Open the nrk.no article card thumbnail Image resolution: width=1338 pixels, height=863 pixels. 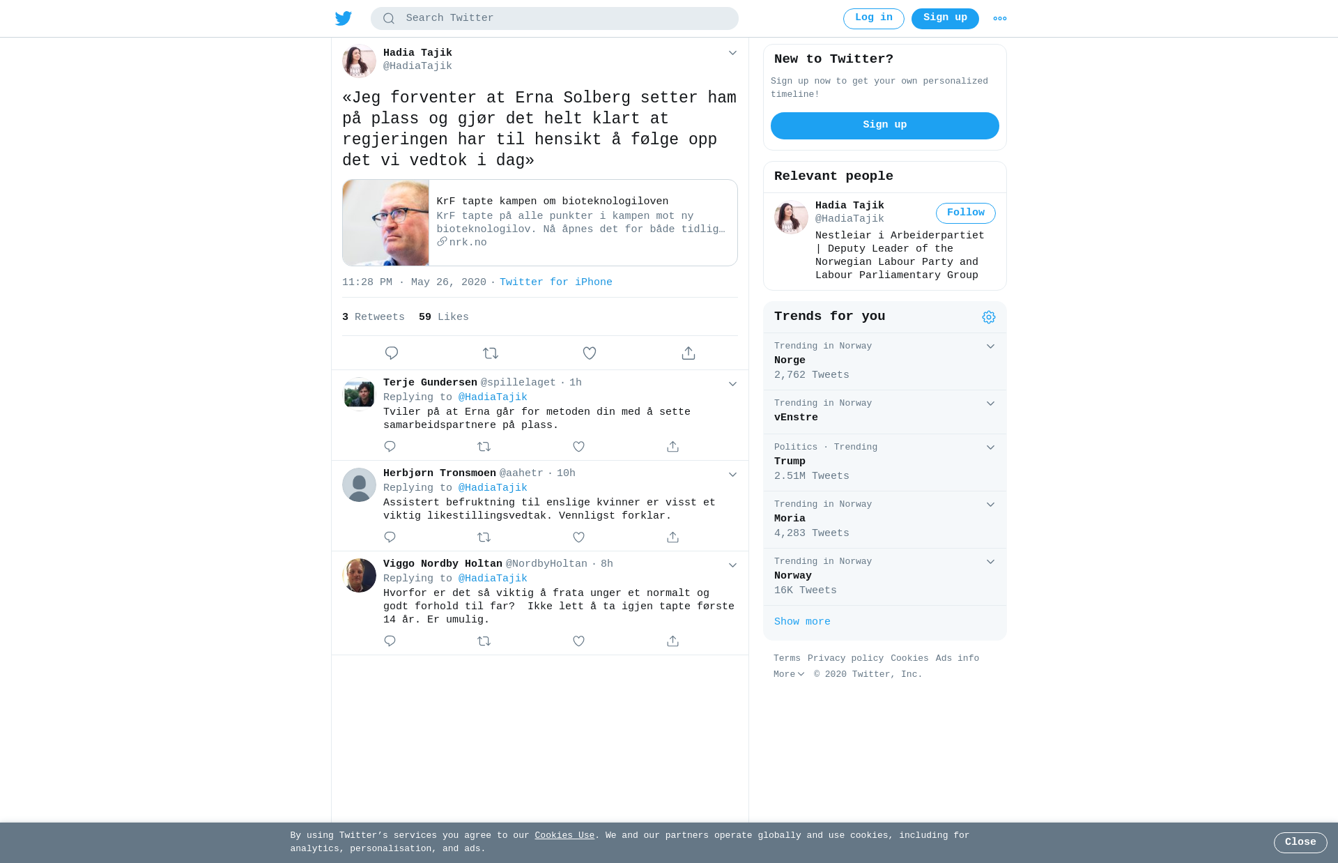385,223
